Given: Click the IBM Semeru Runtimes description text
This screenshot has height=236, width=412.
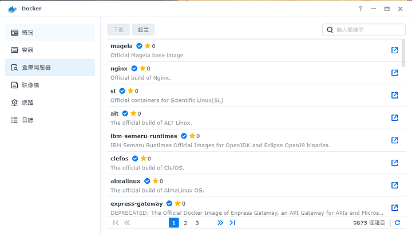Looking at the screenshot, I should coord(220,145).
